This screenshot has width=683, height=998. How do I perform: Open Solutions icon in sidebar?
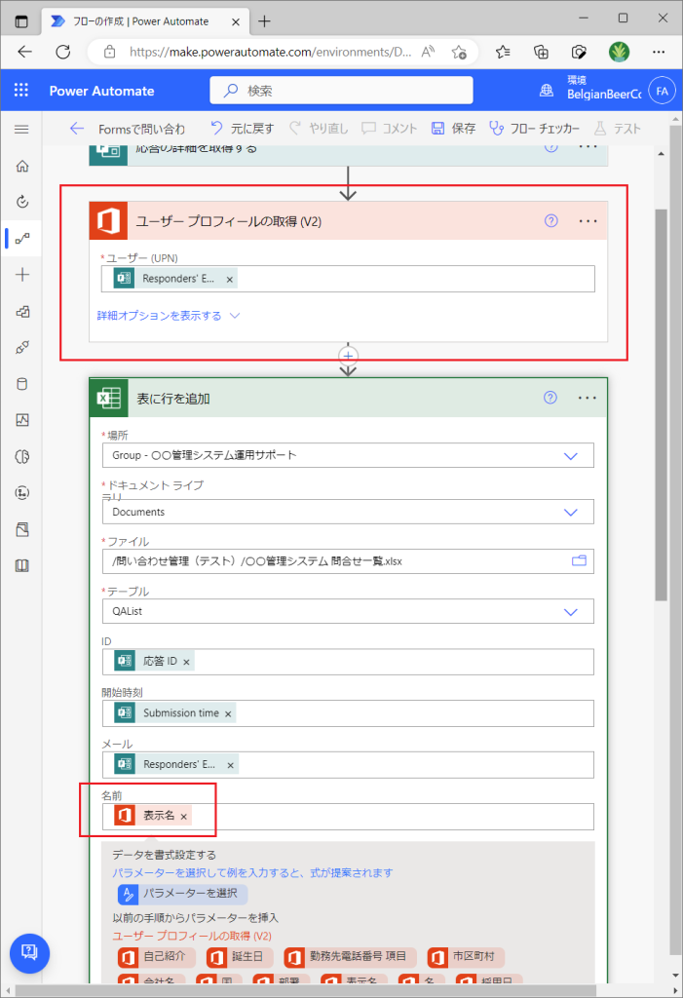pyautogui.click(x=22, y=529)
